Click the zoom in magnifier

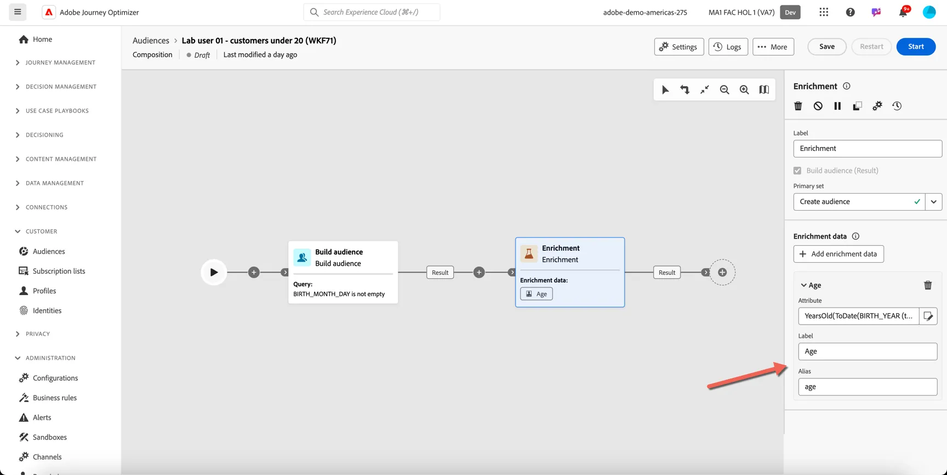pyautogui.click(x=744, y=90)
